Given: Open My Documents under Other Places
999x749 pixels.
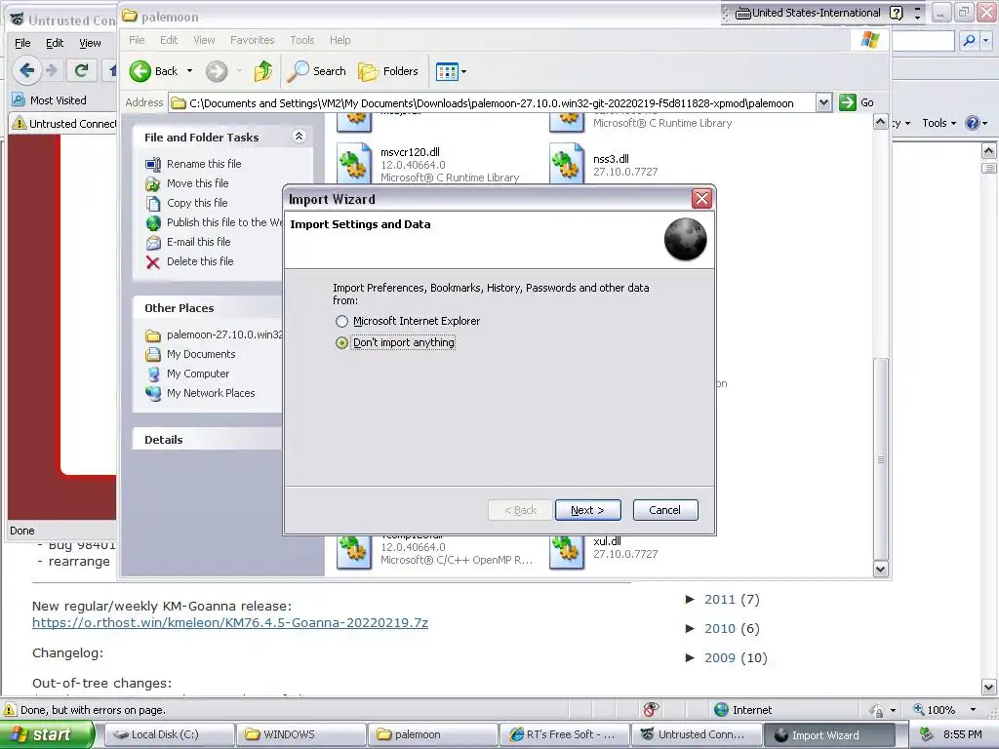Looking at the screenshot, I should click(201, 354).
